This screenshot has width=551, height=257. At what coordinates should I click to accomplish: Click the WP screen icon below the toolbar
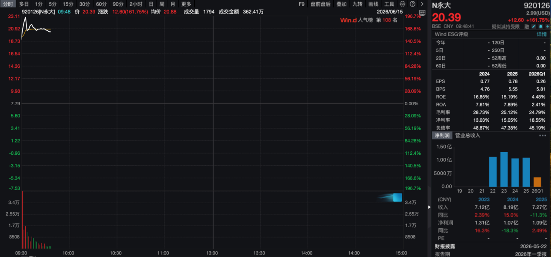point(421,14)
